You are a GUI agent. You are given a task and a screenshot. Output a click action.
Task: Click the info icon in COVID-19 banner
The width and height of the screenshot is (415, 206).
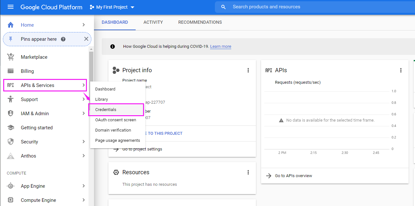coord(113,47)
